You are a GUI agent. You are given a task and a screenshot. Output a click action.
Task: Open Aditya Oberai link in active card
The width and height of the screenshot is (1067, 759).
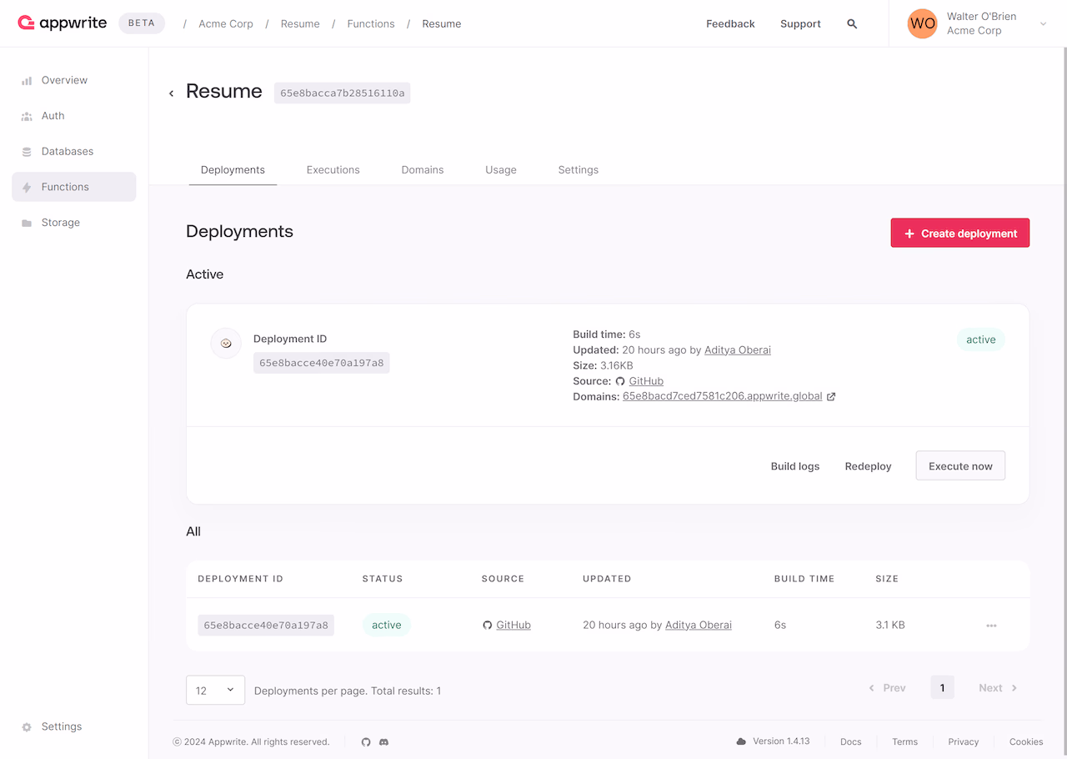pos(738,350)
